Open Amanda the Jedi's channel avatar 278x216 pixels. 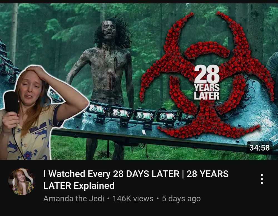click(x=21, y=181)
